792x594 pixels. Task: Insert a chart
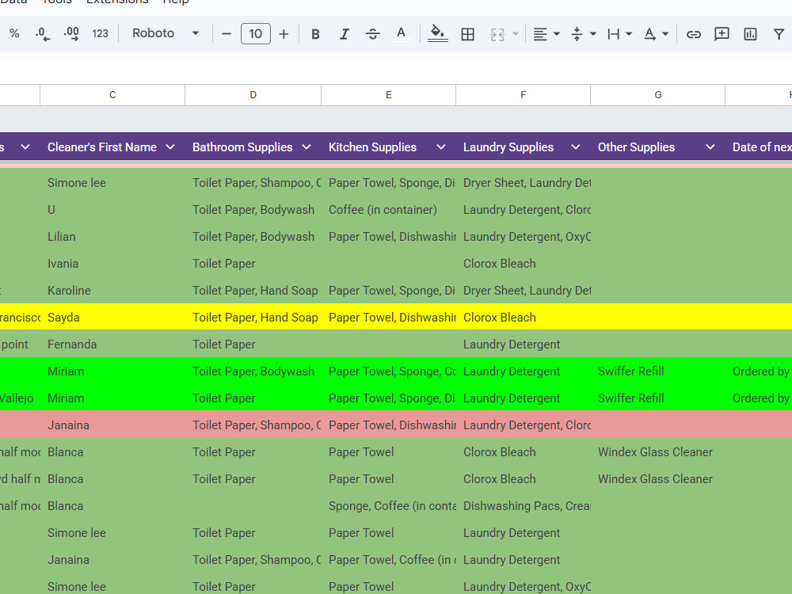coord(750,34)
